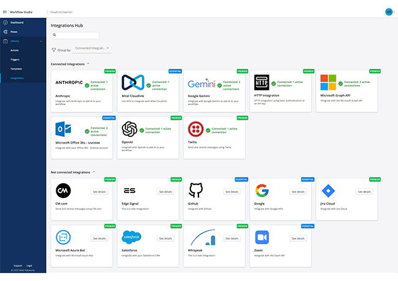Click the Zoom camera logo
This screenshot has width=398, height=281.
pyautogui.click(x=262, y=237)
